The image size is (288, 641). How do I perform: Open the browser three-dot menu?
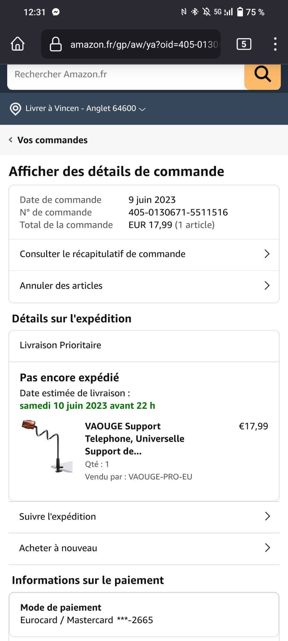[275, 44]
